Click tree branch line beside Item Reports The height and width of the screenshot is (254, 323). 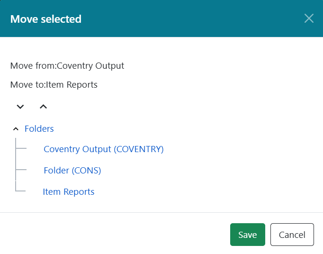coord(21,191)
